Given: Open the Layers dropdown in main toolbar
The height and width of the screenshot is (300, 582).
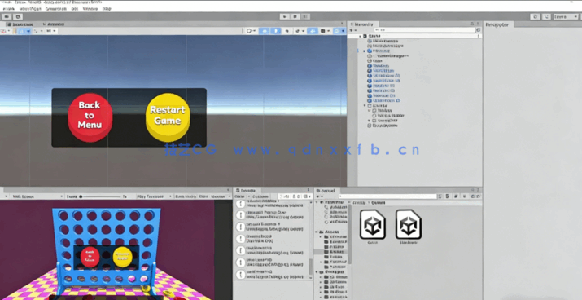Looking at the screenshot, I should pyautogui.click(x=565, y=17).
